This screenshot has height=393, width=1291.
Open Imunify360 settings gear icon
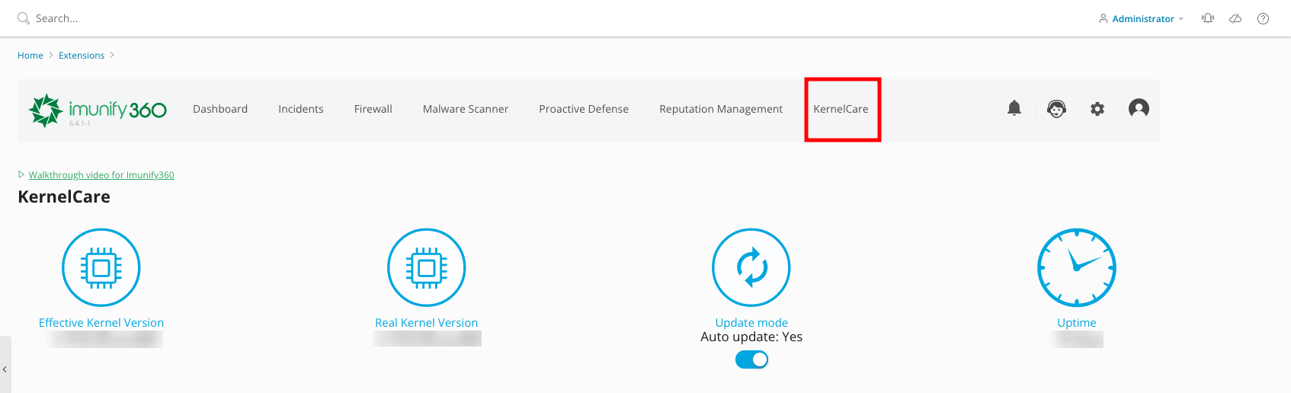point(1097,109)
